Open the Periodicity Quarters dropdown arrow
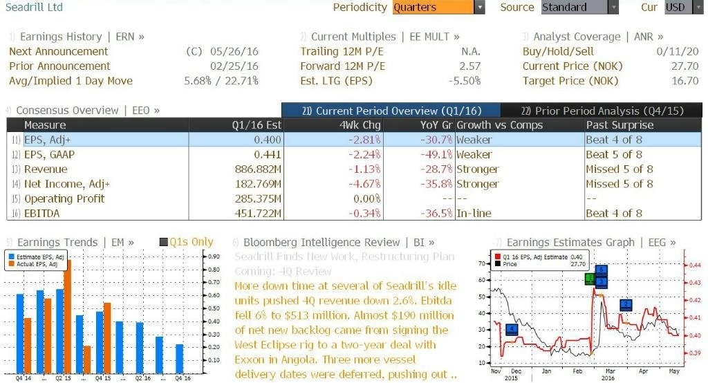 click(x=480, y=7)
